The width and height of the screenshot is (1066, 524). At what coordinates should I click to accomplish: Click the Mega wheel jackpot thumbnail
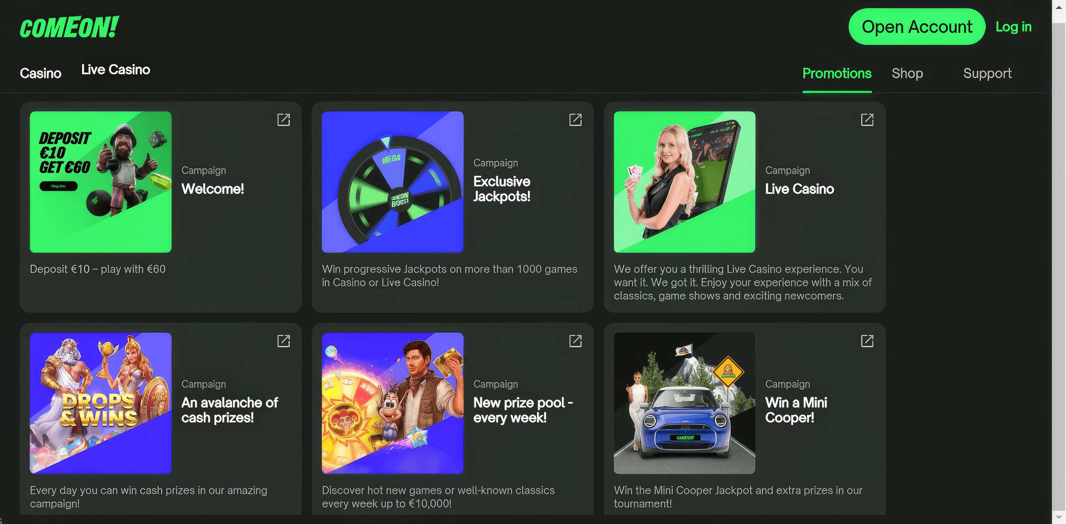392,182
